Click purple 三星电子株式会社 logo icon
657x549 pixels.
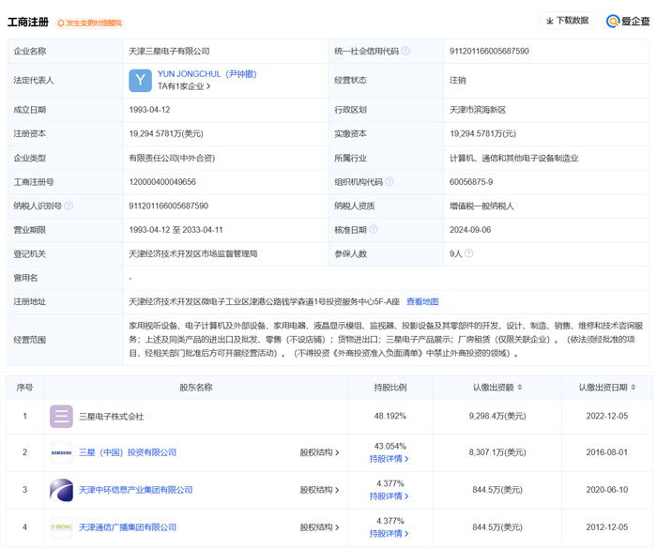pyautogui.click(x=61, y=416)
